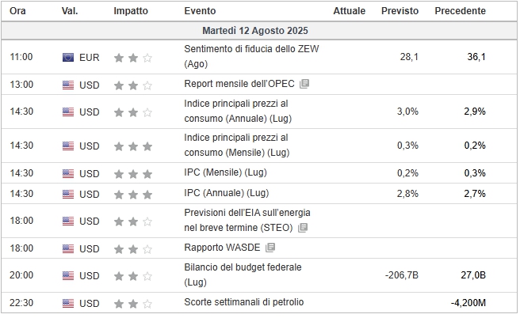Screen dimensions: 520x318
Task: Click the US flag in the 22:30 row
Action: 68,303
